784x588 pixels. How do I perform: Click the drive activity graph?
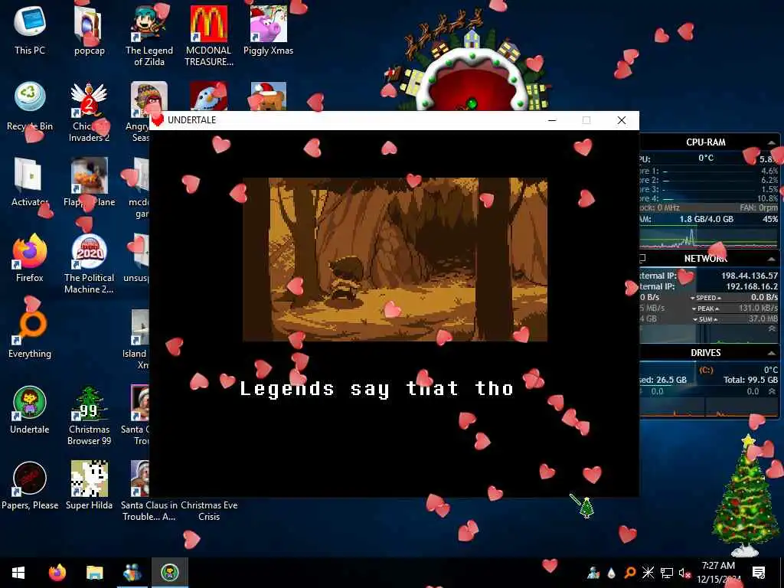coord(709,407)
